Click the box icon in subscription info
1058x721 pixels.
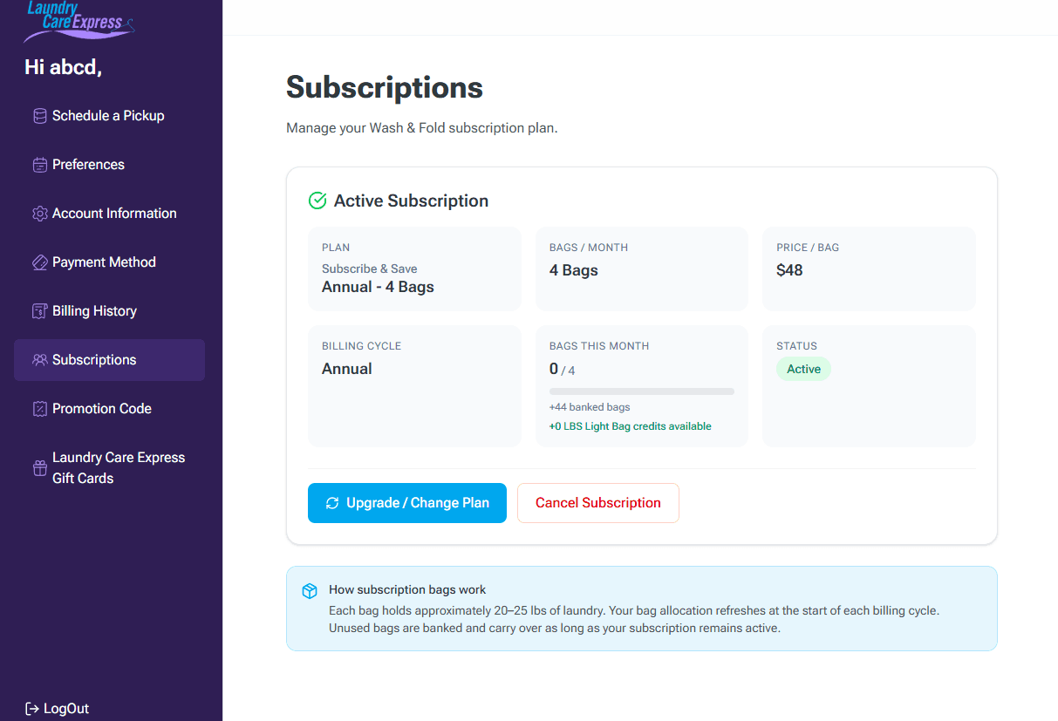[x=310, y=591]
